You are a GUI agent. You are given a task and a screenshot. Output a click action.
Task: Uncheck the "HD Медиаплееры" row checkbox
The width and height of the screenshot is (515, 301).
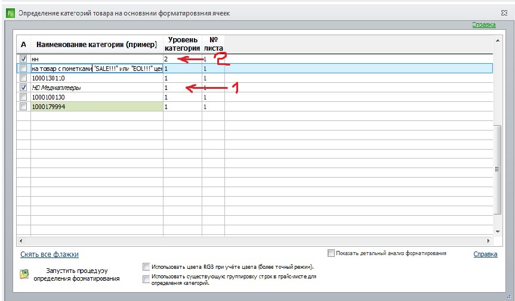(x=23, y=88)
